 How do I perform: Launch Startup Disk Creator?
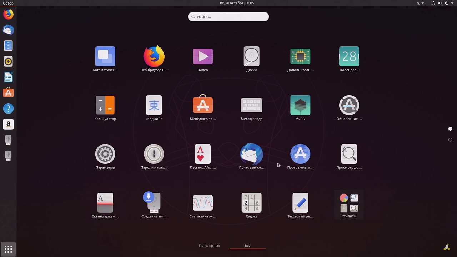coord(154,203)
